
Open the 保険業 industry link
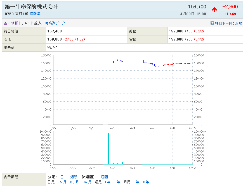click(35, 14)
